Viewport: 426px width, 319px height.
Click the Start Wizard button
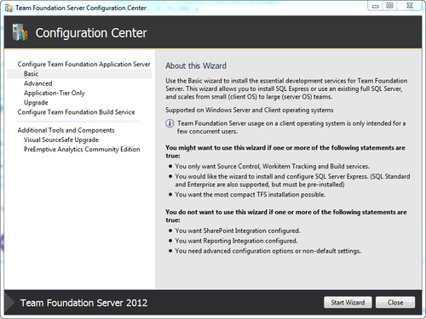coord(348,303)
